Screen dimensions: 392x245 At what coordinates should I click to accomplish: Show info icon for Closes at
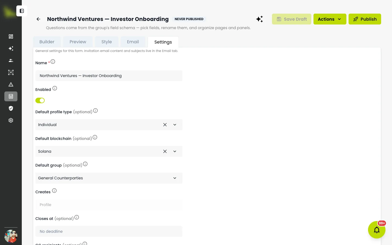pyautogui.click(x=76, y=218)
